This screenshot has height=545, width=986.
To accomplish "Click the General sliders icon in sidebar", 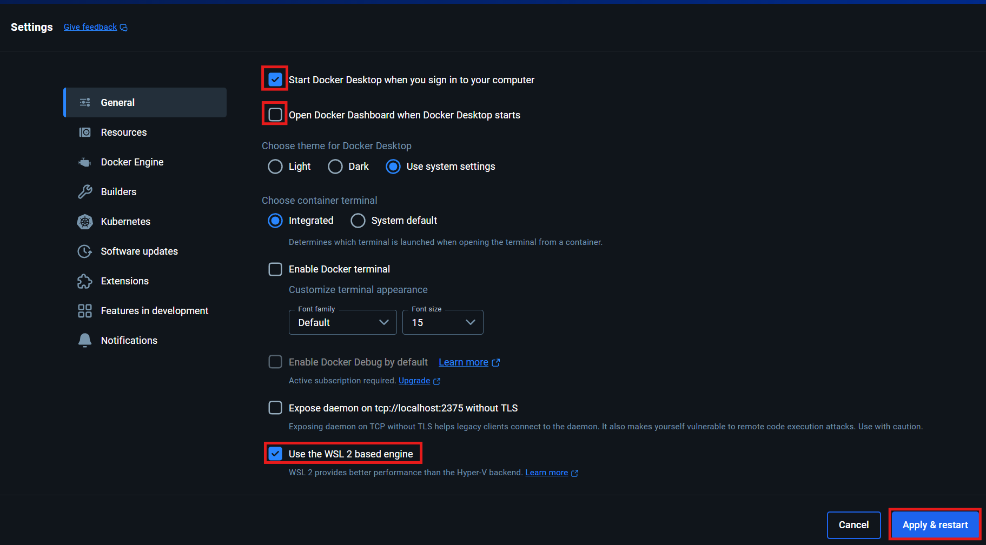I will click(85, 102).
